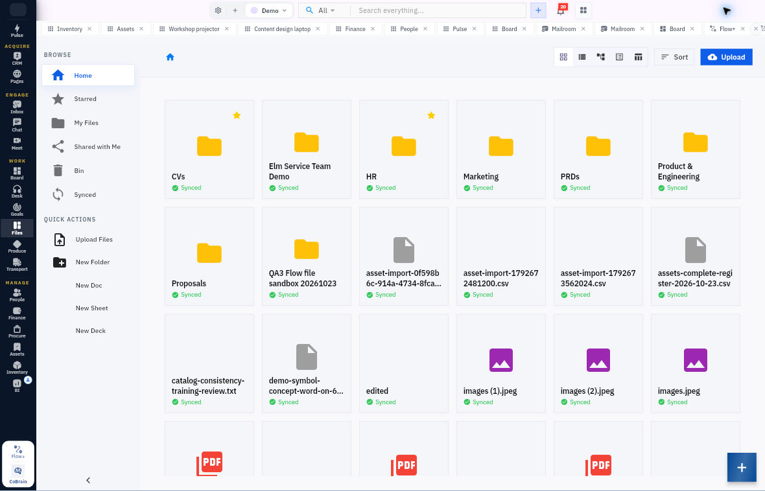The image size is (765, 491).
Task: Open the Procure module icon
Action: point(17,332)
